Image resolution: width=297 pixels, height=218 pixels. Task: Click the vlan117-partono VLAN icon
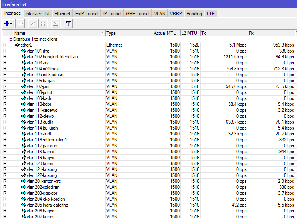[x=23, y=146]
